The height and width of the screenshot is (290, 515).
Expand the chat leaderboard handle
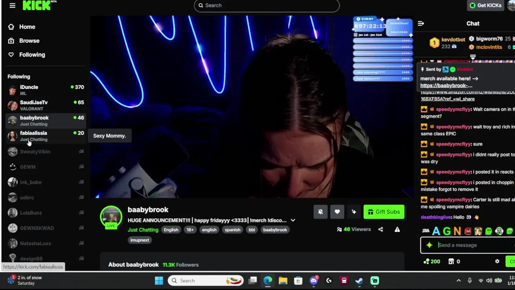[x=473, y=57]
